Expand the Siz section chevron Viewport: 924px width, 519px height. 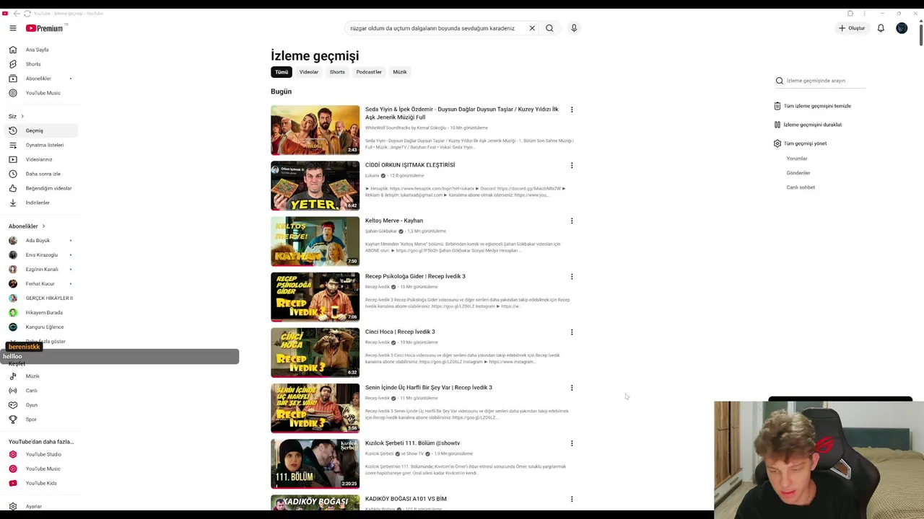click(x=22, y=116)
